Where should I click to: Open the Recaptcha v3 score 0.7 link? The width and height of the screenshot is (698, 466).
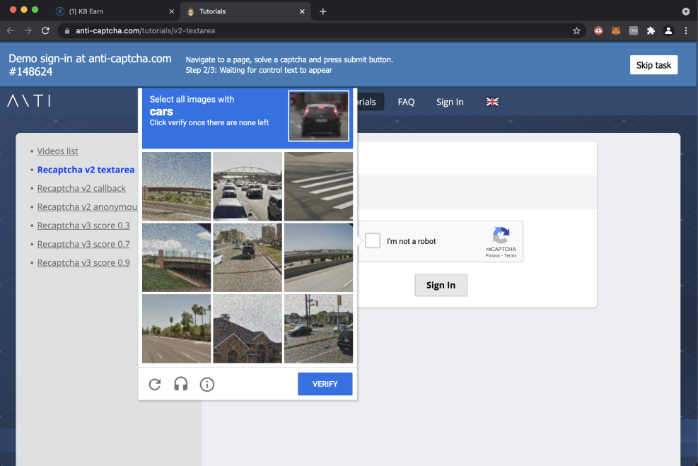(x=83, y=244)
